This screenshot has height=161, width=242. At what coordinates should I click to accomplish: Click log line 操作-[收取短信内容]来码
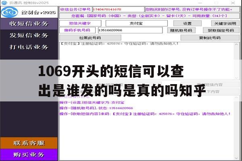[x=145, y=114]
